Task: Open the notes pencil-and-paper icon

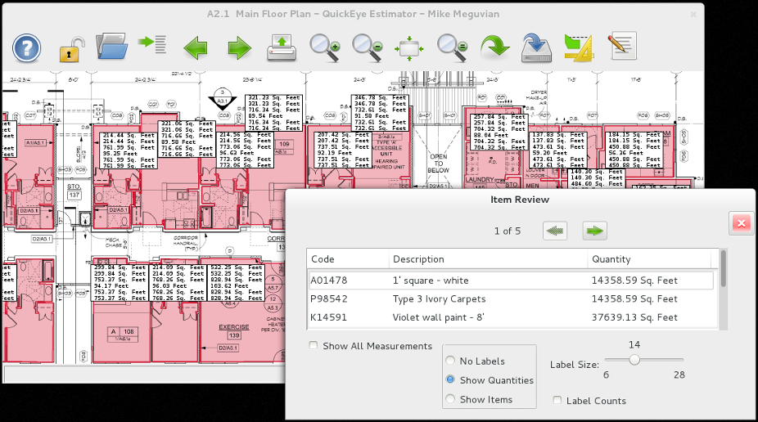Action: click(x=621, y=47)
